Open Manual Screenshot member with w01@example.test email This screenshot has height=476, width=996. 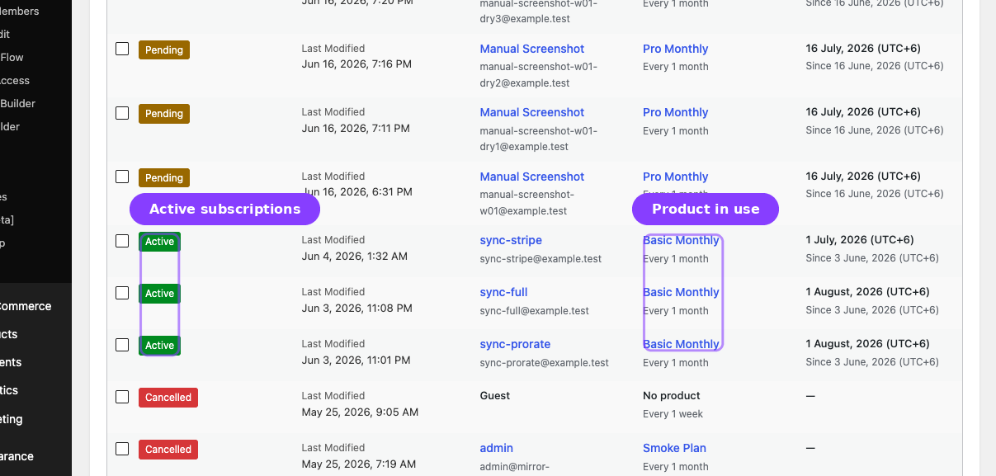(531, 177)
